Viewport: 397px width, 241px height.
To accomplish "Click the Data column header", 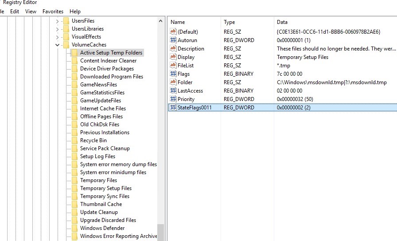I will point(282,22).
